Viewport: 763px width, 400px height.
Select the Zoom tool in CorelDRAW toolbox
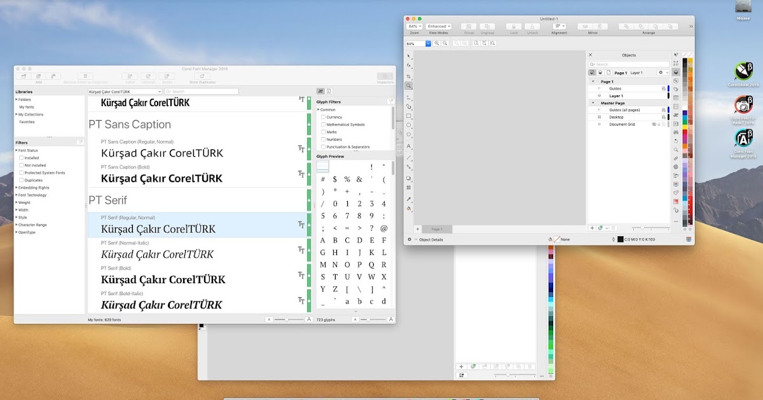coord(409,86)
